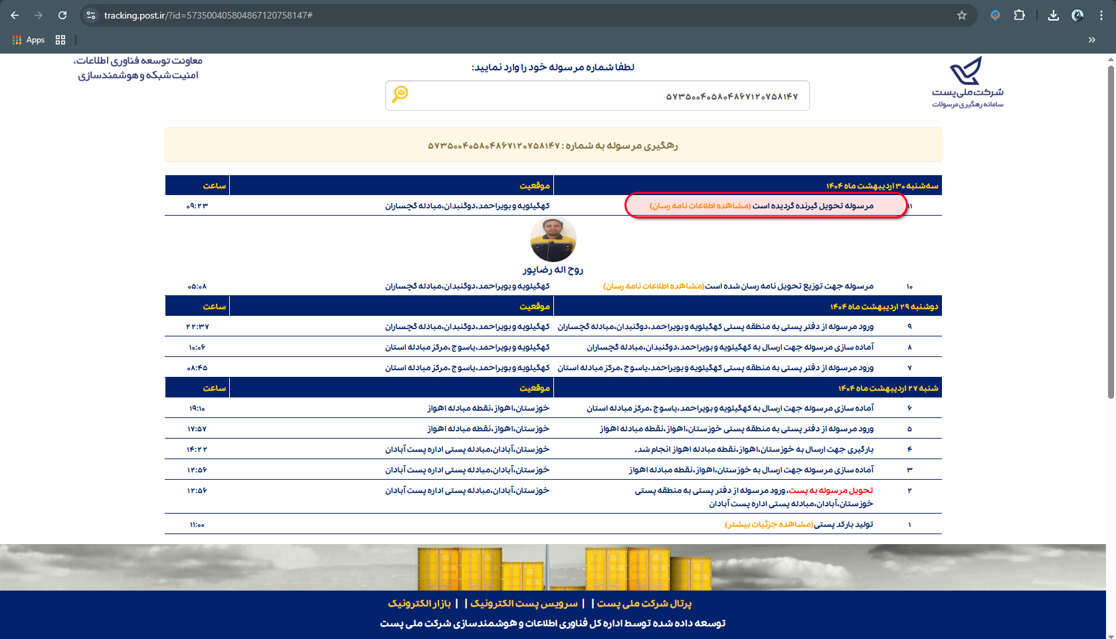Open barcode details link in row 1
Viewport: 1116px width, 639px height.
[769, 524]
